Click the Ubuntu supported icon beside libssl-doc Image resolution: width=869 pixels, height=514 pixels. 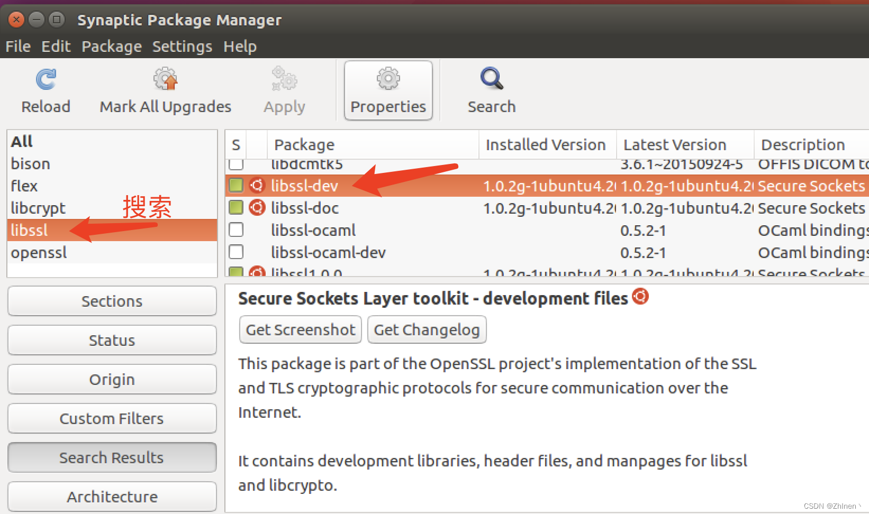click(x=257, y=207)
